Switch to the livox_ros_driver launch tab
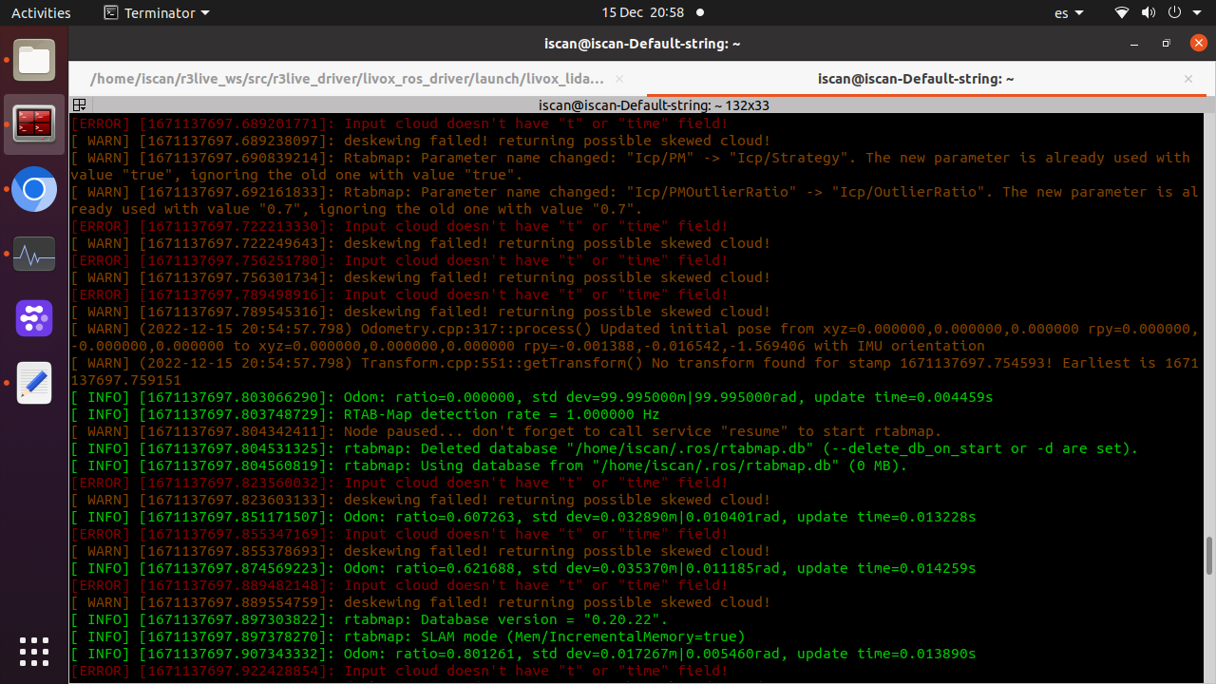 (347, 79)
